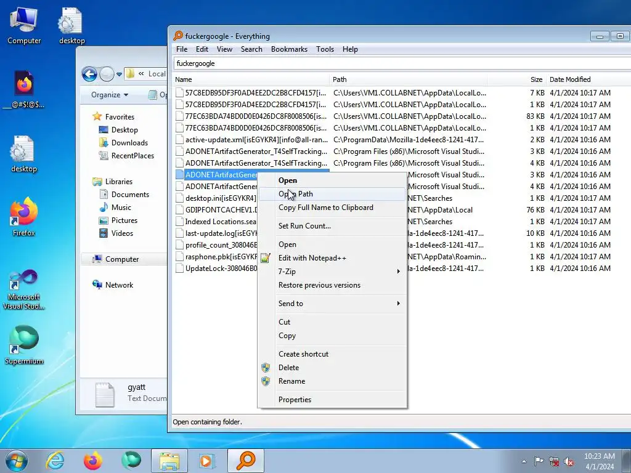
Task: Click the Everything search taskbar button
Action: point(246,461)
